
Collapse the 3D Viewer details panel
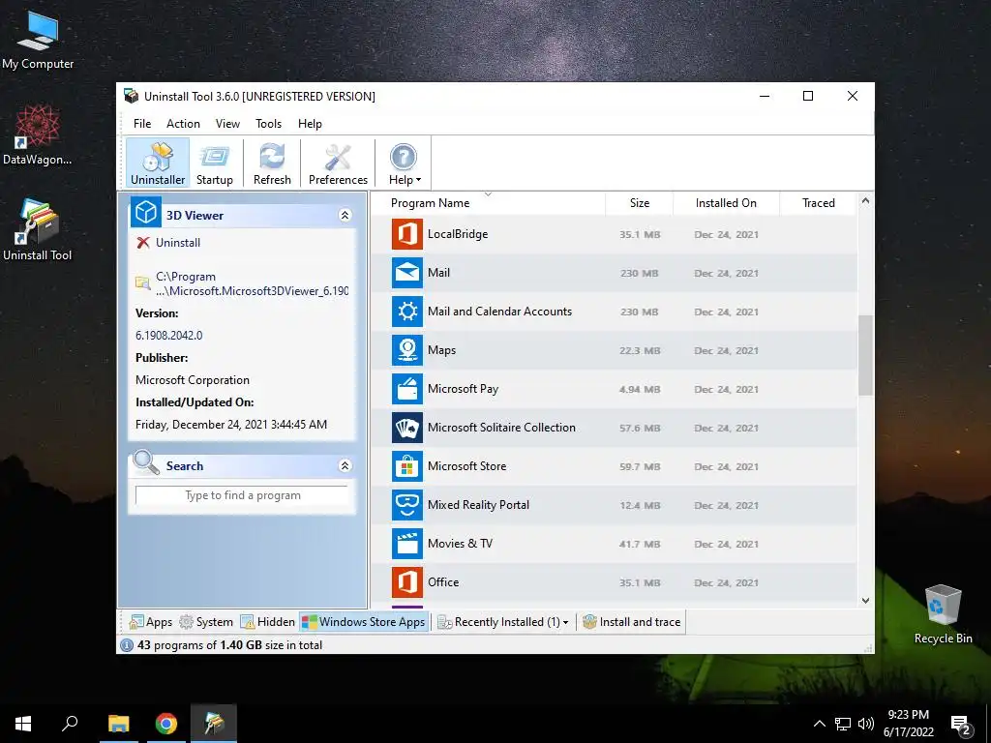[x=345, y=216]
